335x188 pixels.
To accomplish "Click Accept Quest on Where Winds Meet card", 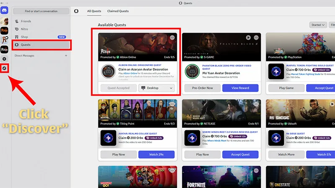I will coord(240,155).
